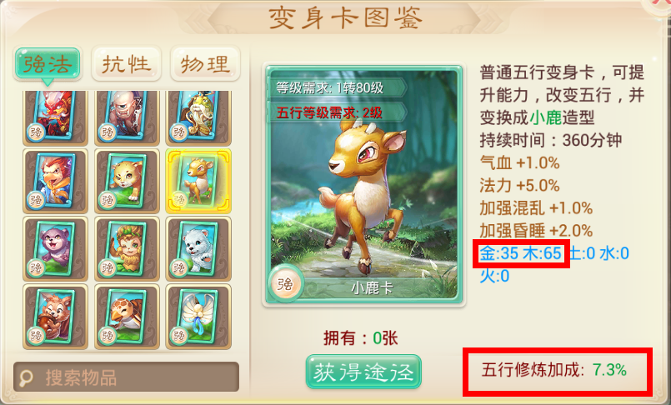This screenshot has width=671, height=405.
Task: Select the yellow tiger cub card
Action: tap(127, 181)
